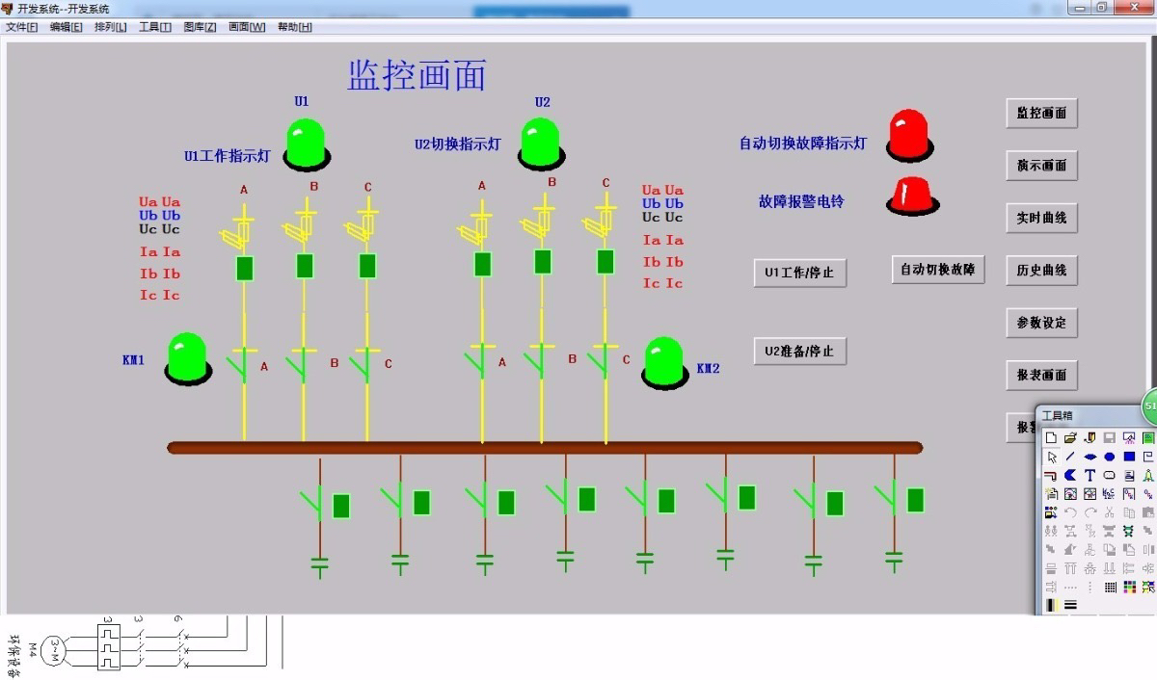Click the Cut scissors icon in toolbox
Screen dimensions: 1157x680
pos(1110,512)
